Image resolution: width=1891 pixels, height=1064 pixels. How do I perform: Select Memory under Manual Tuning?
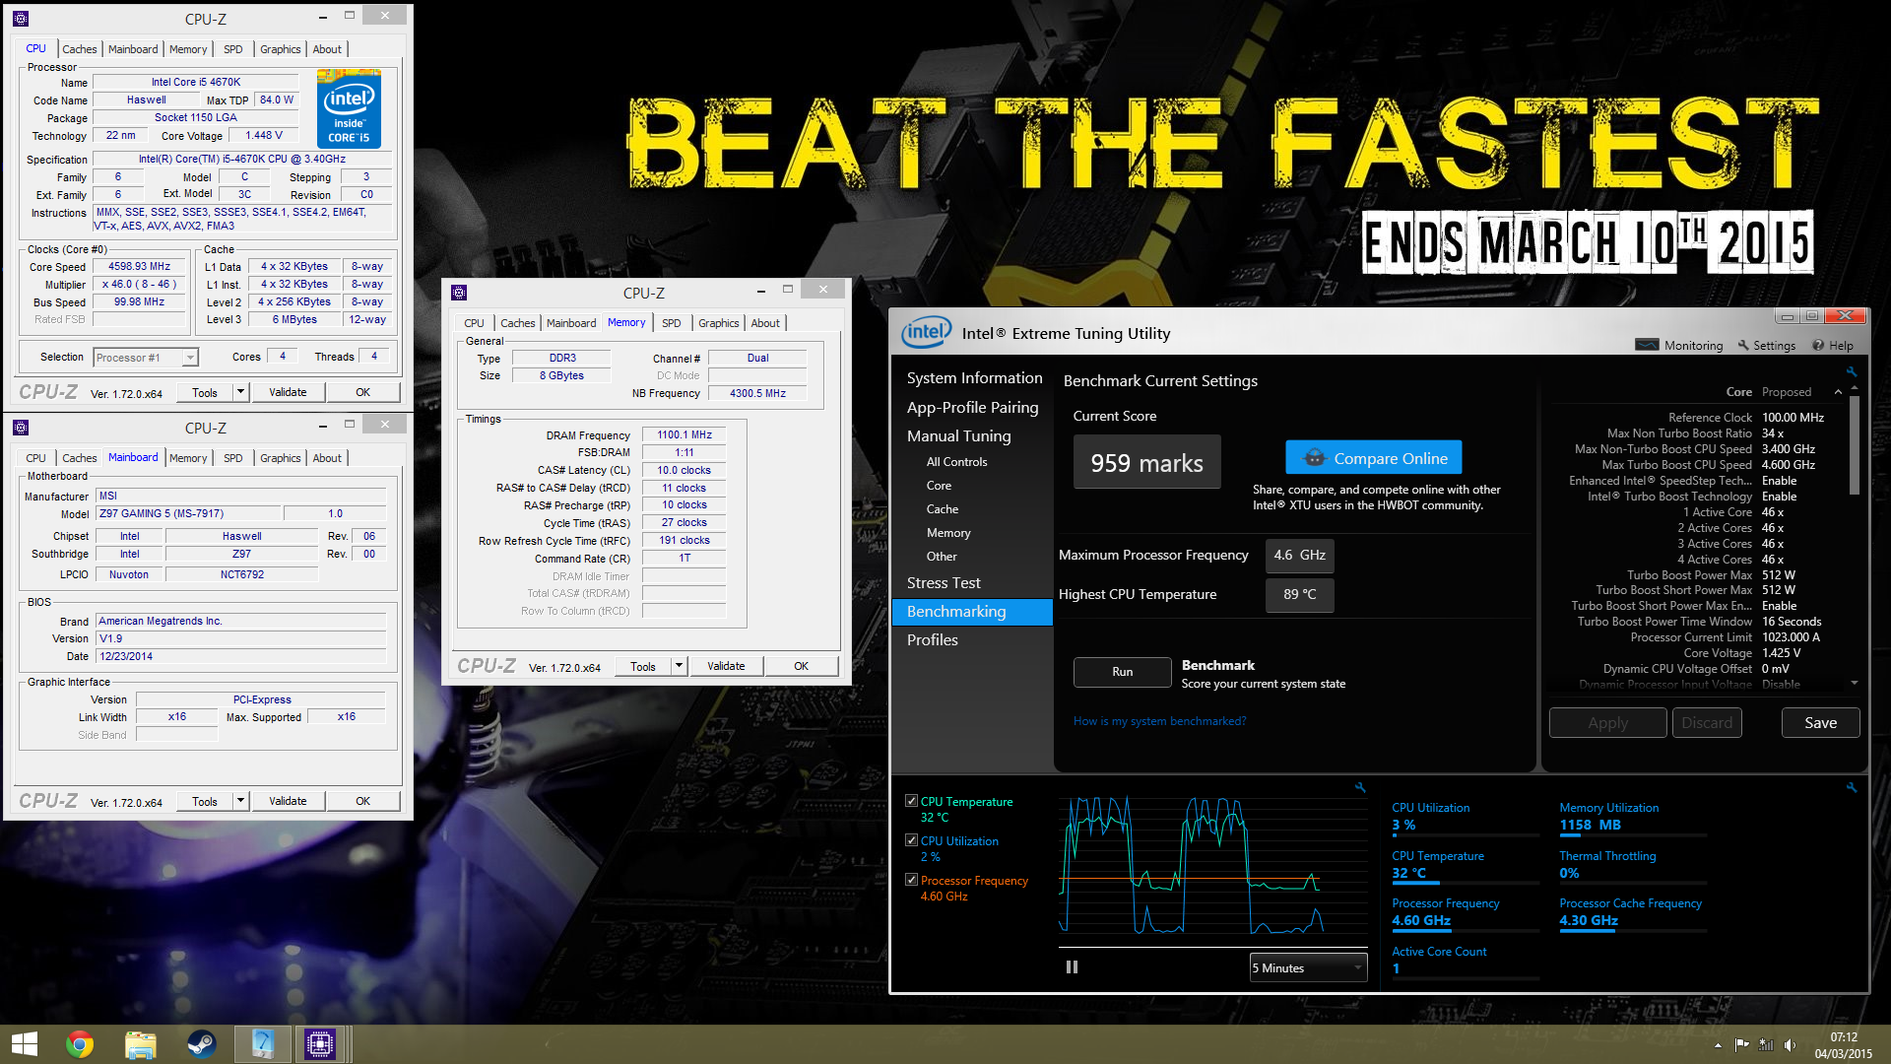(947, 533)
